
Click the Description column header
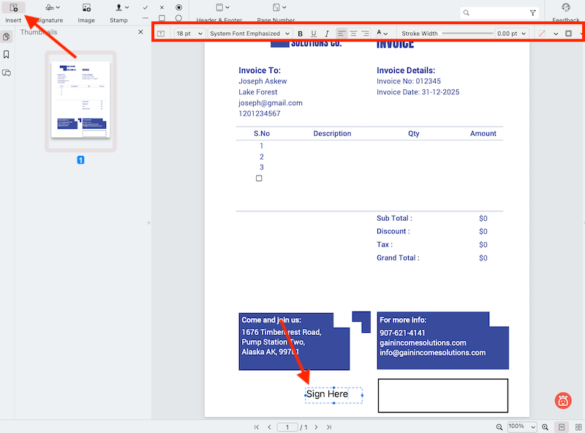point(332,134)
